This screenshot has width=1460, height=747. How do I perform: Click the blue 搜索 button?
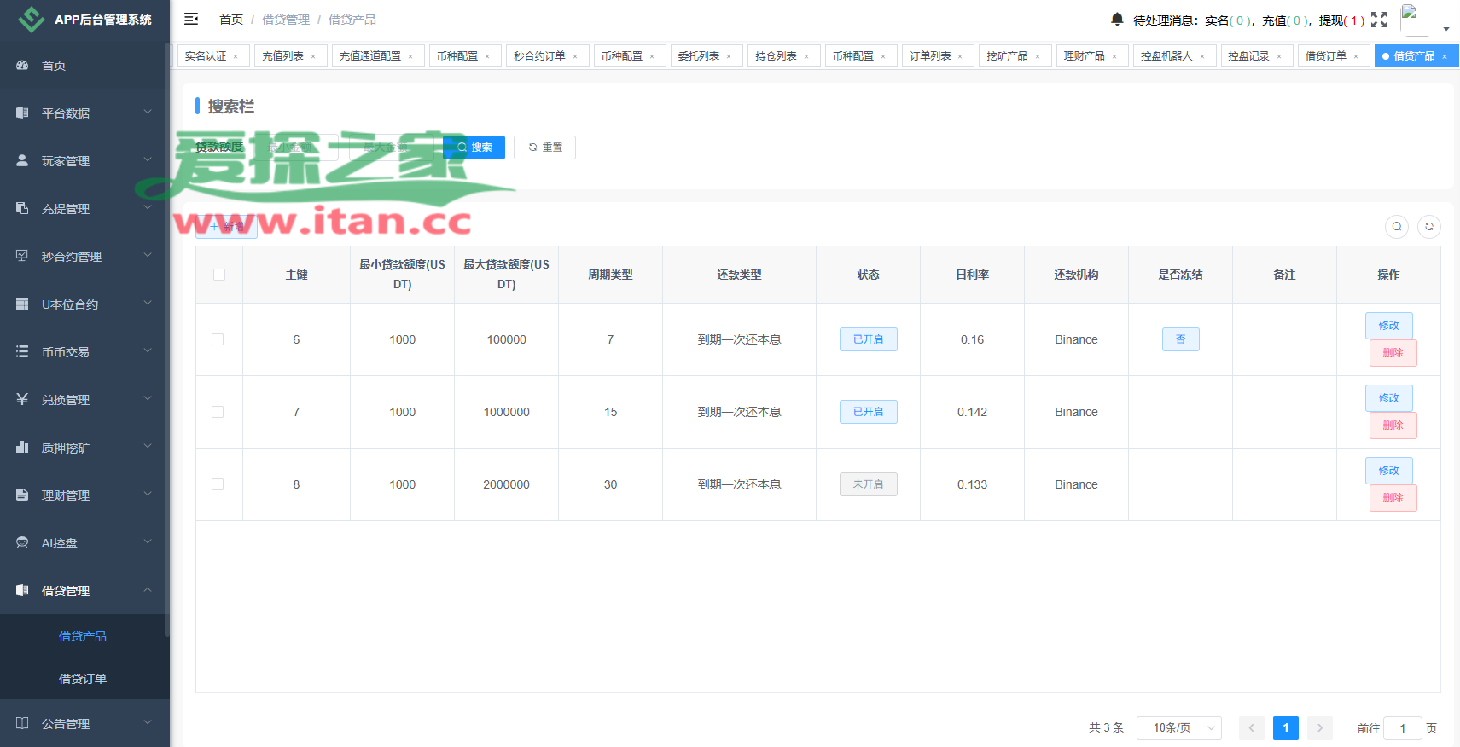[474, 148]
